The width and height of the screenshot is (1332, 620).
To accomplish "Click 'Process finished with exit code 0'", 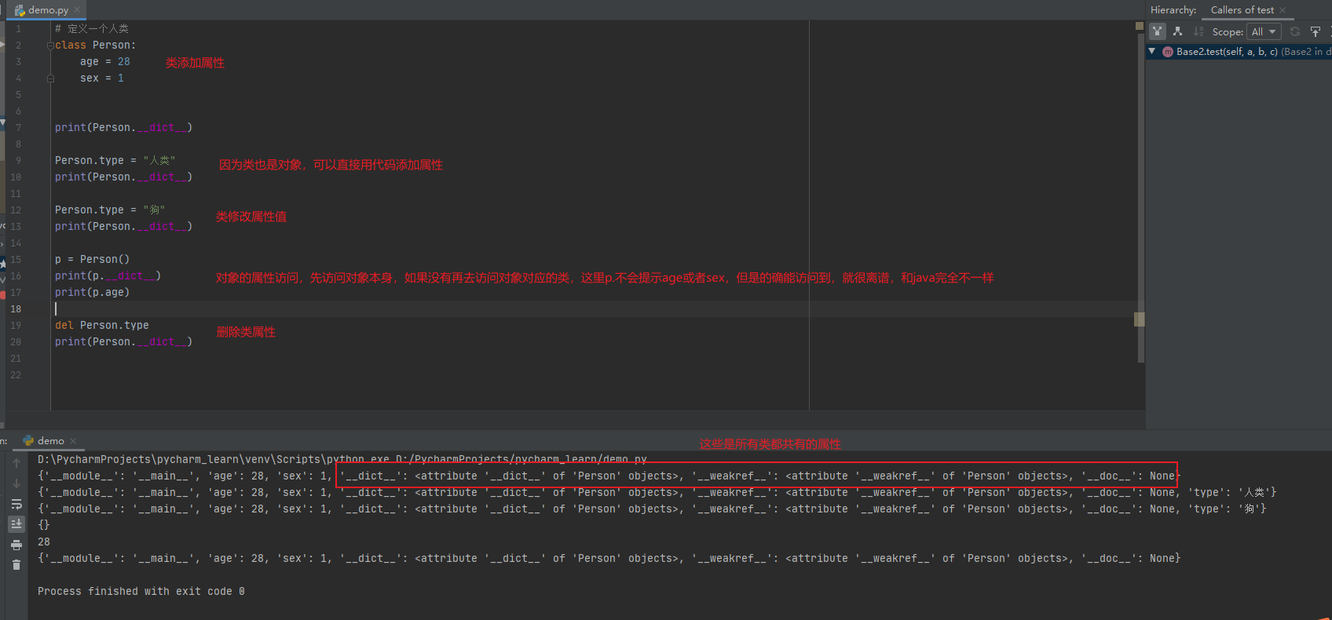I will (x=141, y=592).
